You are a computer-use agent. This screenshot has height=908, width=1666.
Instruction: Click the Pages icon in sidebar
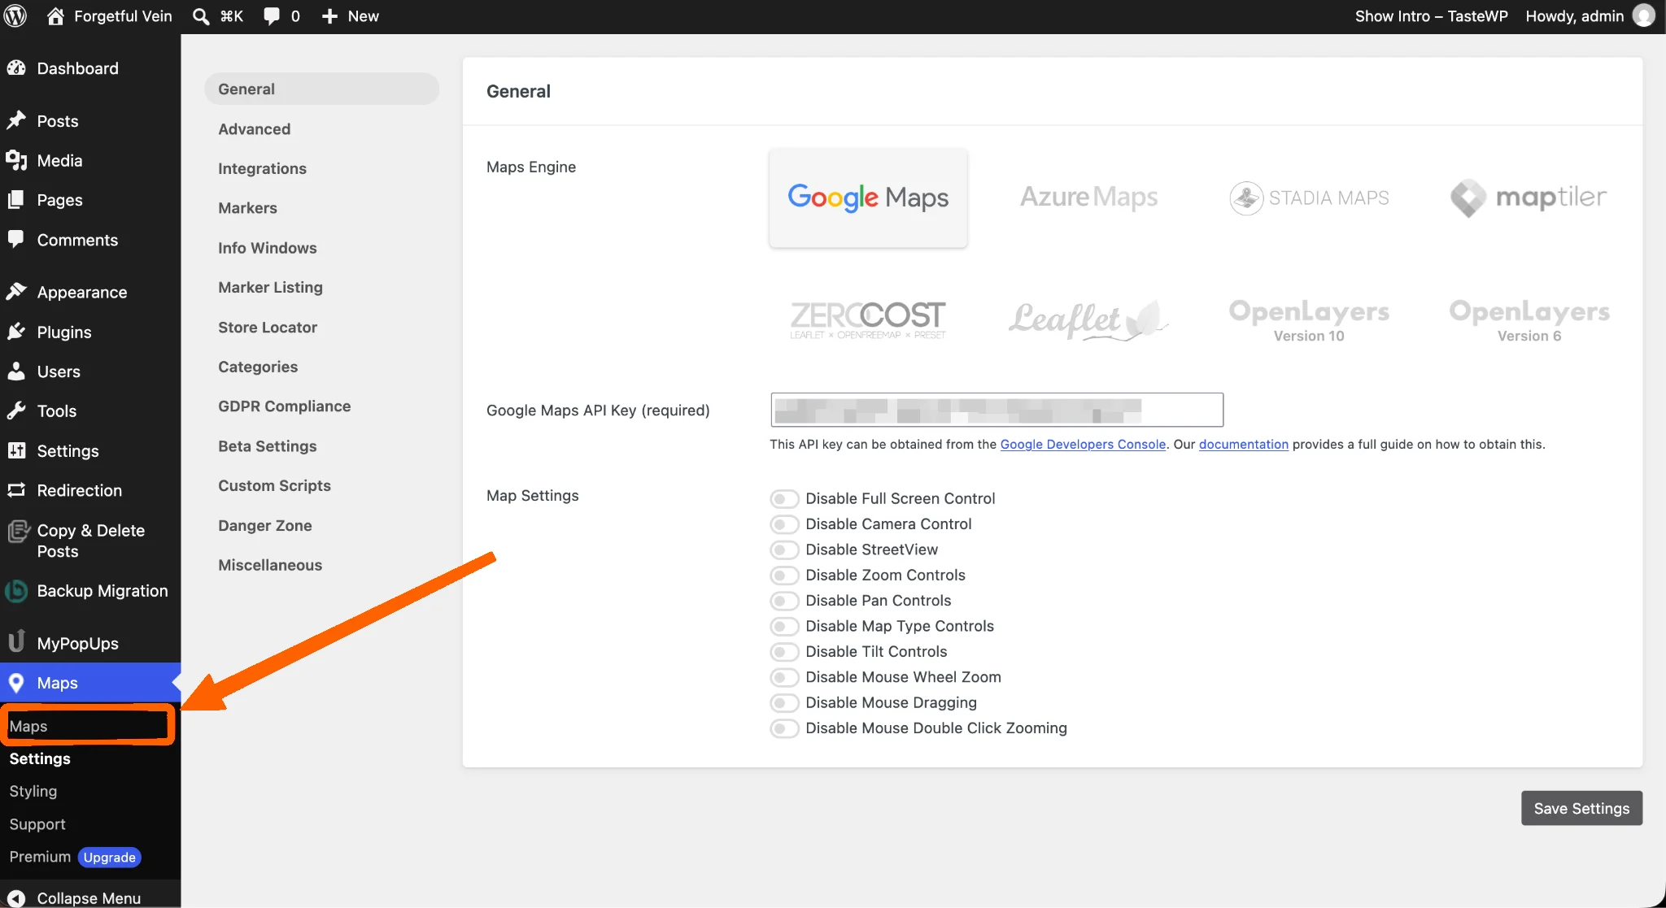(16, 200)
